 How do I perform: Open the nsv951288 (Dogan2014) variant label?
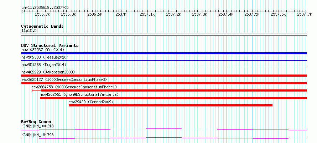[x=44, y=65]
